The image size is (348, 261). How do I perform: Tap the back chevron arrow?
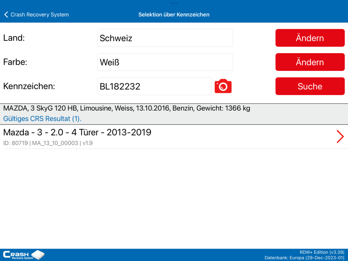6,14
